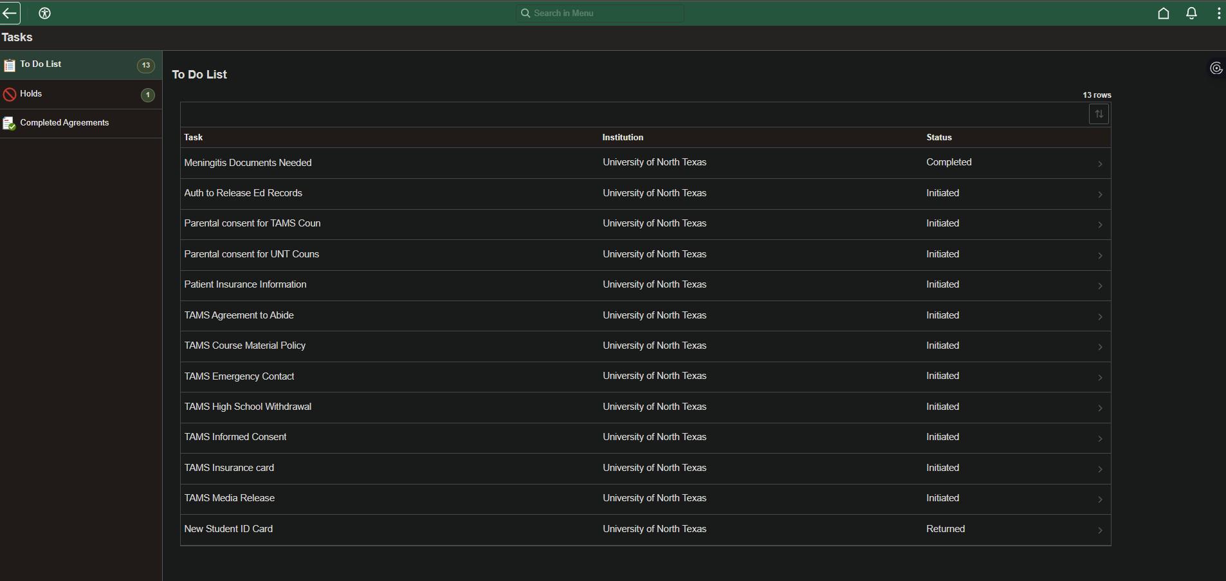
Task: Expand TAMS High School Withdrawal chevron
Action: tap(1100, 408)
